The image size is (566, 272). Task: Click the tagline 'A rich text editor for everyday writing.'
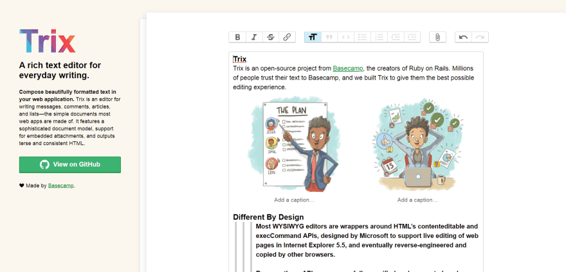60,71
